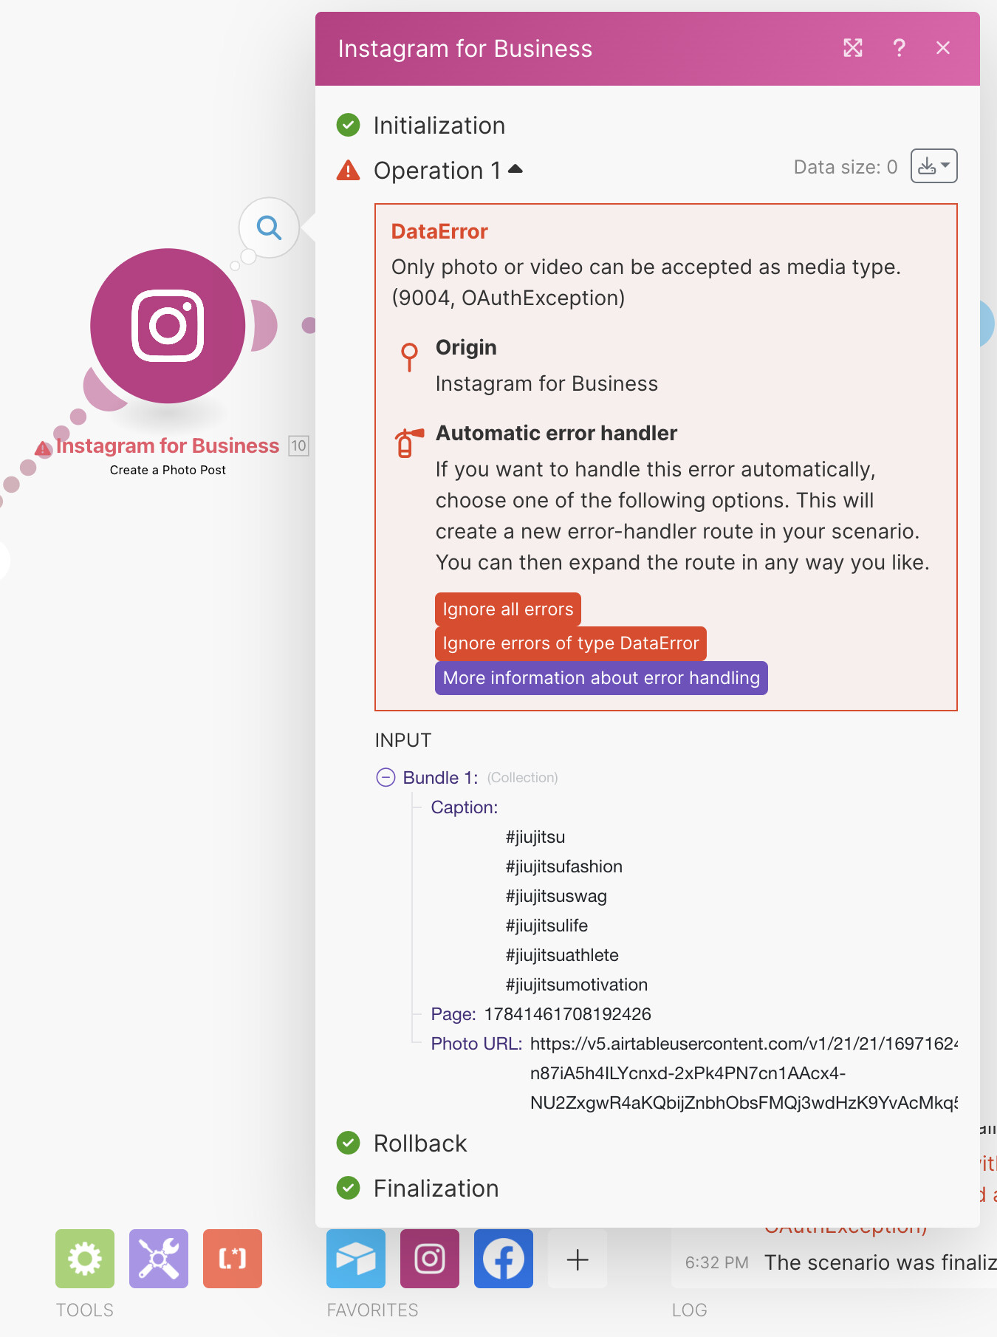Screen dimensions: 997x1337
Task: Select the Instagram favorite icon
Action: (430, 1259)
